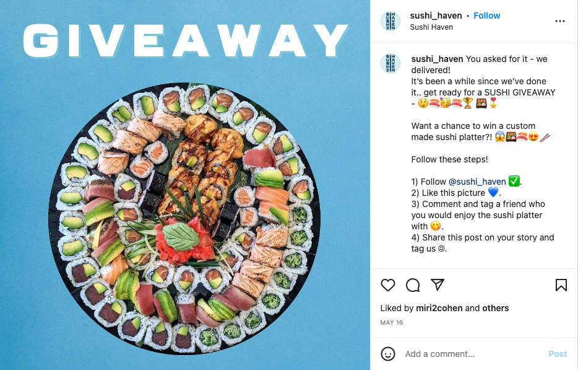The height and width of the screenshot is (370, 578).
Task: Open @sushi_haven mention in caption
Action: [x=477, y=182]
